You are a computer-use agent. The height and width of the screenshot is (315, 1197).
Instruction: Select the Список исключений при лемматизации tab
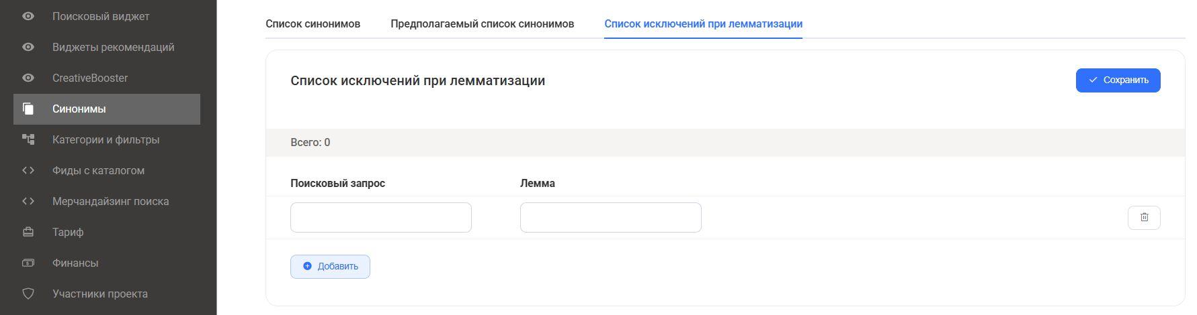pos(703,24)
